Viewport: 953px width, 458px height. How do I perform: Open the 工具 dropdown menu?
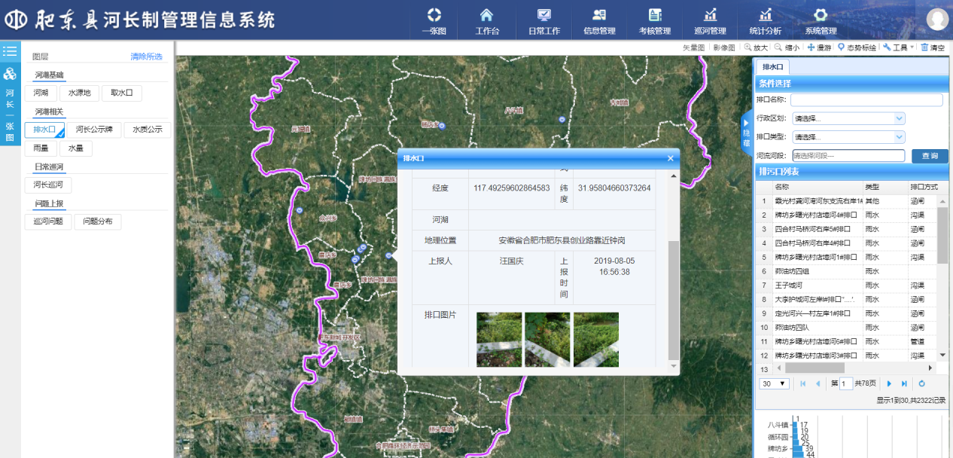coord(899,47)
